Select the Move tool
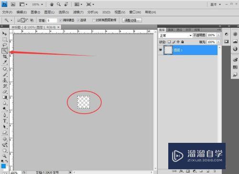Screen dimensions: 239x174 pos(4,34)
